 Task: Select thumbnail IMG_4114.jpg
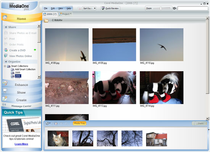click(162, 88)
